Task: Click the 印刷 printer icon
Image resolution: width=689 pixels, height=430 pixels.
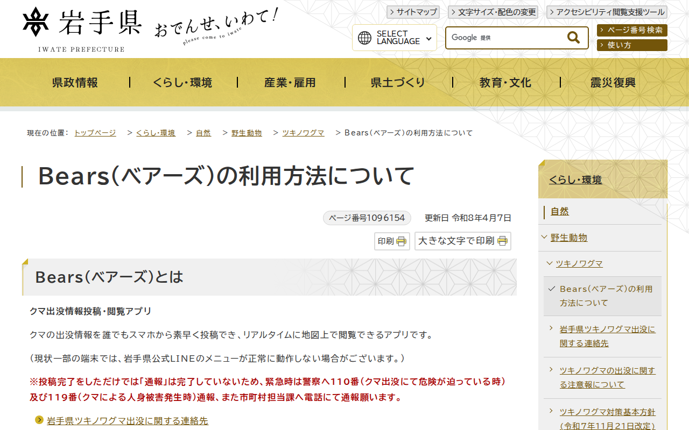Action: 400,241
